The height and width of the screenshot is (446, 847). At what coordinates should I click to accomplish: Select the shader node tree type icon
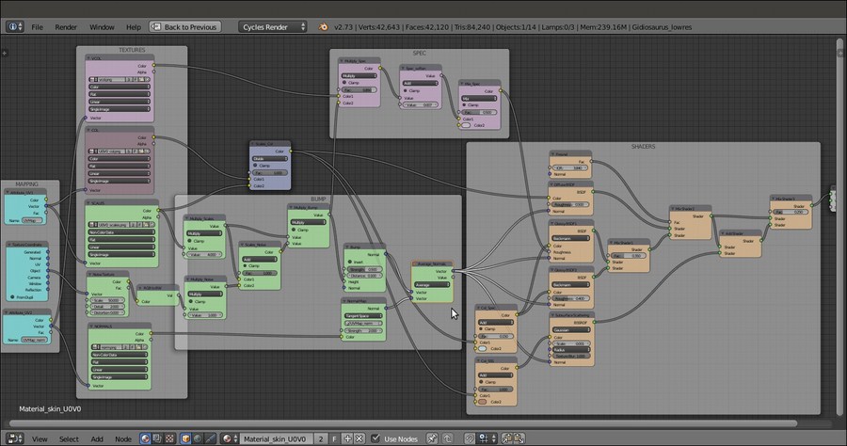[145, 438]
